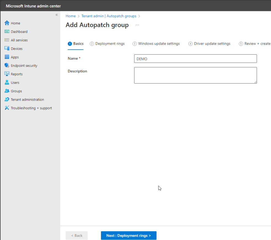Click the Next : Deployment rings button

(x=128, y=235)
